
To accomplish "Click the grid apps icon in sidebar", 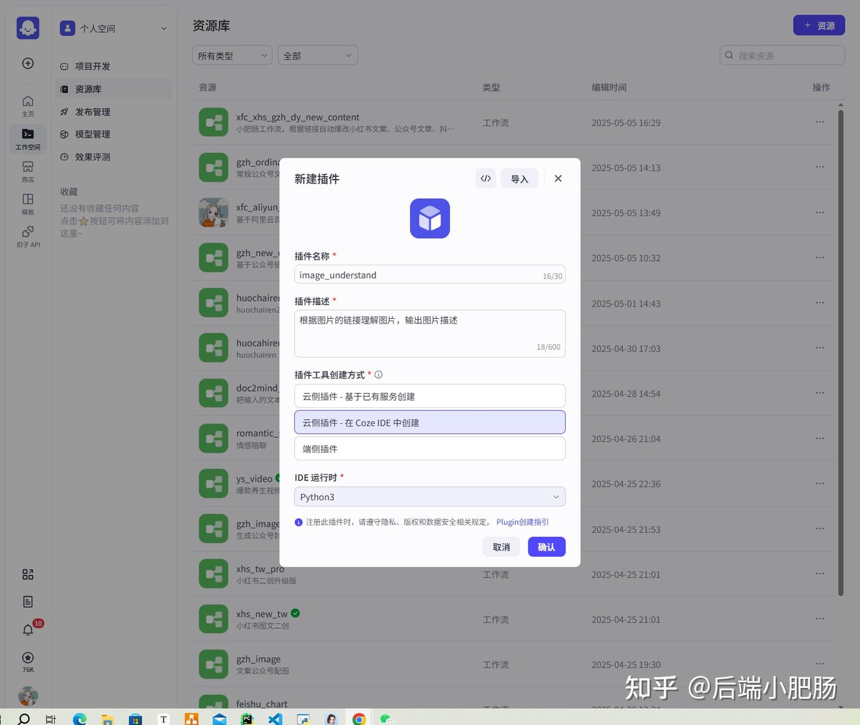I will [28, 575].
